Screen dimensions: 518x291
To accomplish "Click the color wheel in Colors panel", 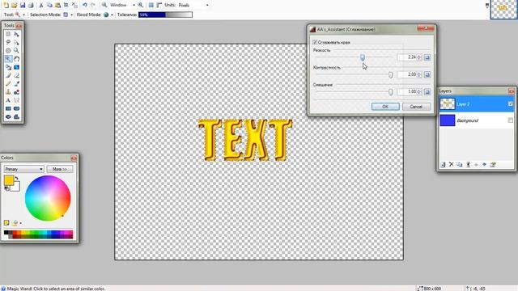I will pyautogui.click(x=48, y=198).
